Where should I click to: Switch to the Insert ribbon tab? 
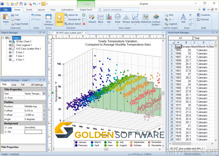click(29, 10)
